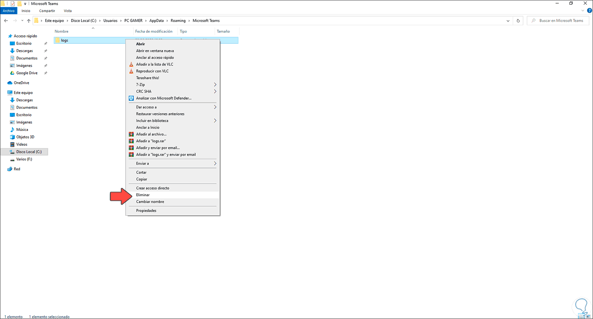Viewport: 593px width, 319px height.
Task: Switch to the Vista ribbon tab
Action: [x=68, y=11]
